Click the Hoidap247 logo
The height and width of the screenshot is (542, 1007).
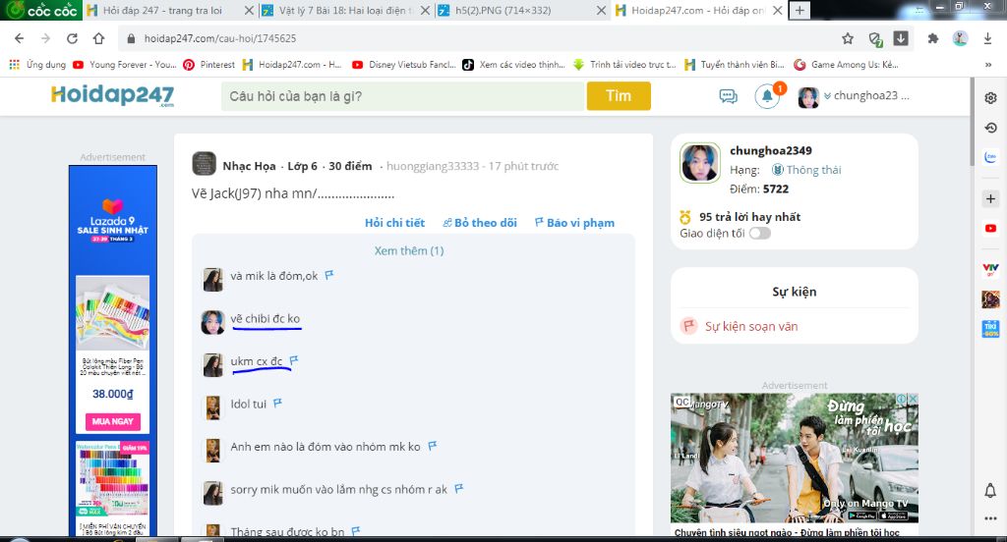tap(112, 95)
